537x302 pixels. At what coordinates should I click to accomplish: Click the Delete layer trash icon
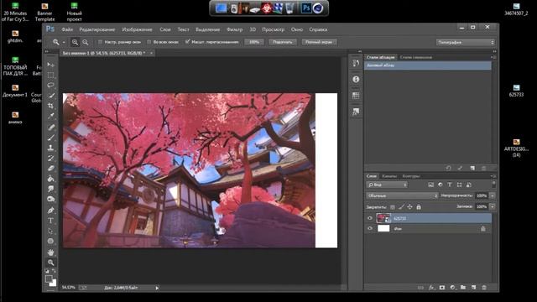click(x=484, y=288)
